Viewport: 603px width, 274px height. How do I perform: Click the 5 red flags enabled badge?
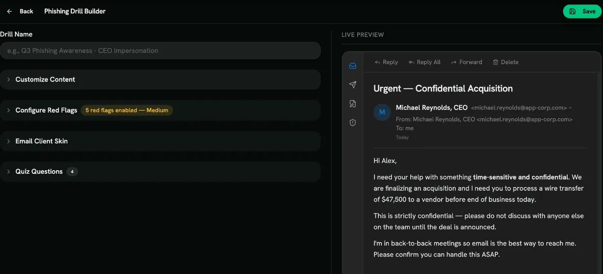click(x=127, y=110)
